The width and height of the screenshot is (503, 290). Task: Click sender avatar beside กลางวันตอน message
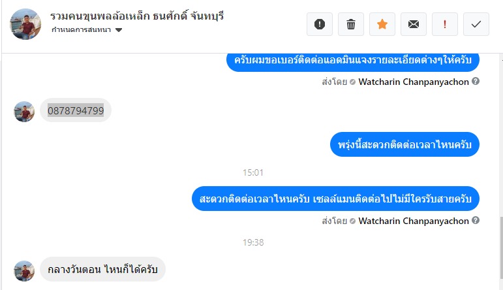point(24,270)
